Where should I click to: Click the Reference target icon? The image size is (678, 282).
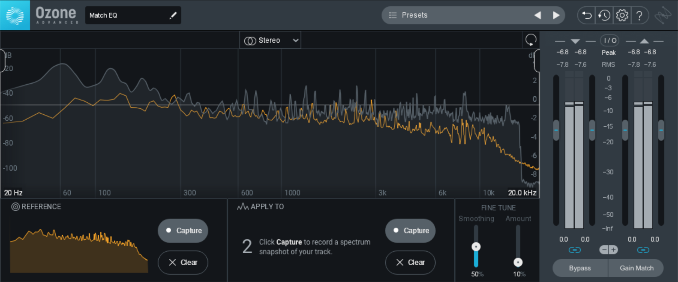(15, 207)
